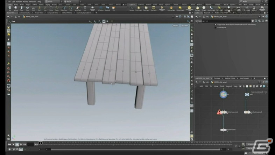Image resolution: width=275 pixels, height=155 pixels.
Task: Toggle Cache Input checkbox in parameters
Action: pyautogui.click(x=216, y=28)
